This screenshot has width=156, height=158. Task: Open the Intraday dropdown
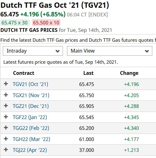coord(33,51)
